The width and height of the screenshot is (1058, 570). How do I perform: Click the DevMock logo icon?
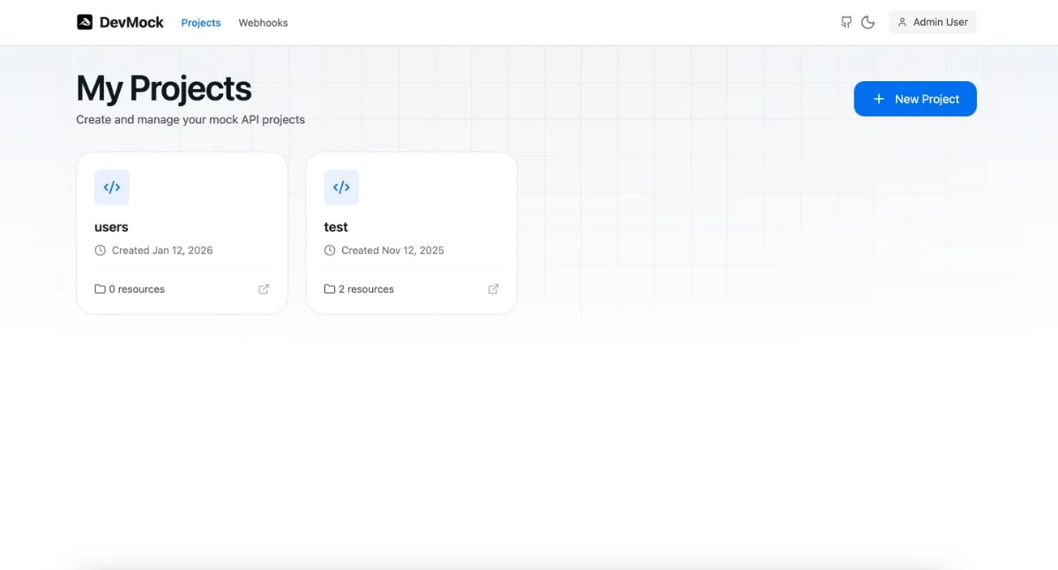coord(86,21)
